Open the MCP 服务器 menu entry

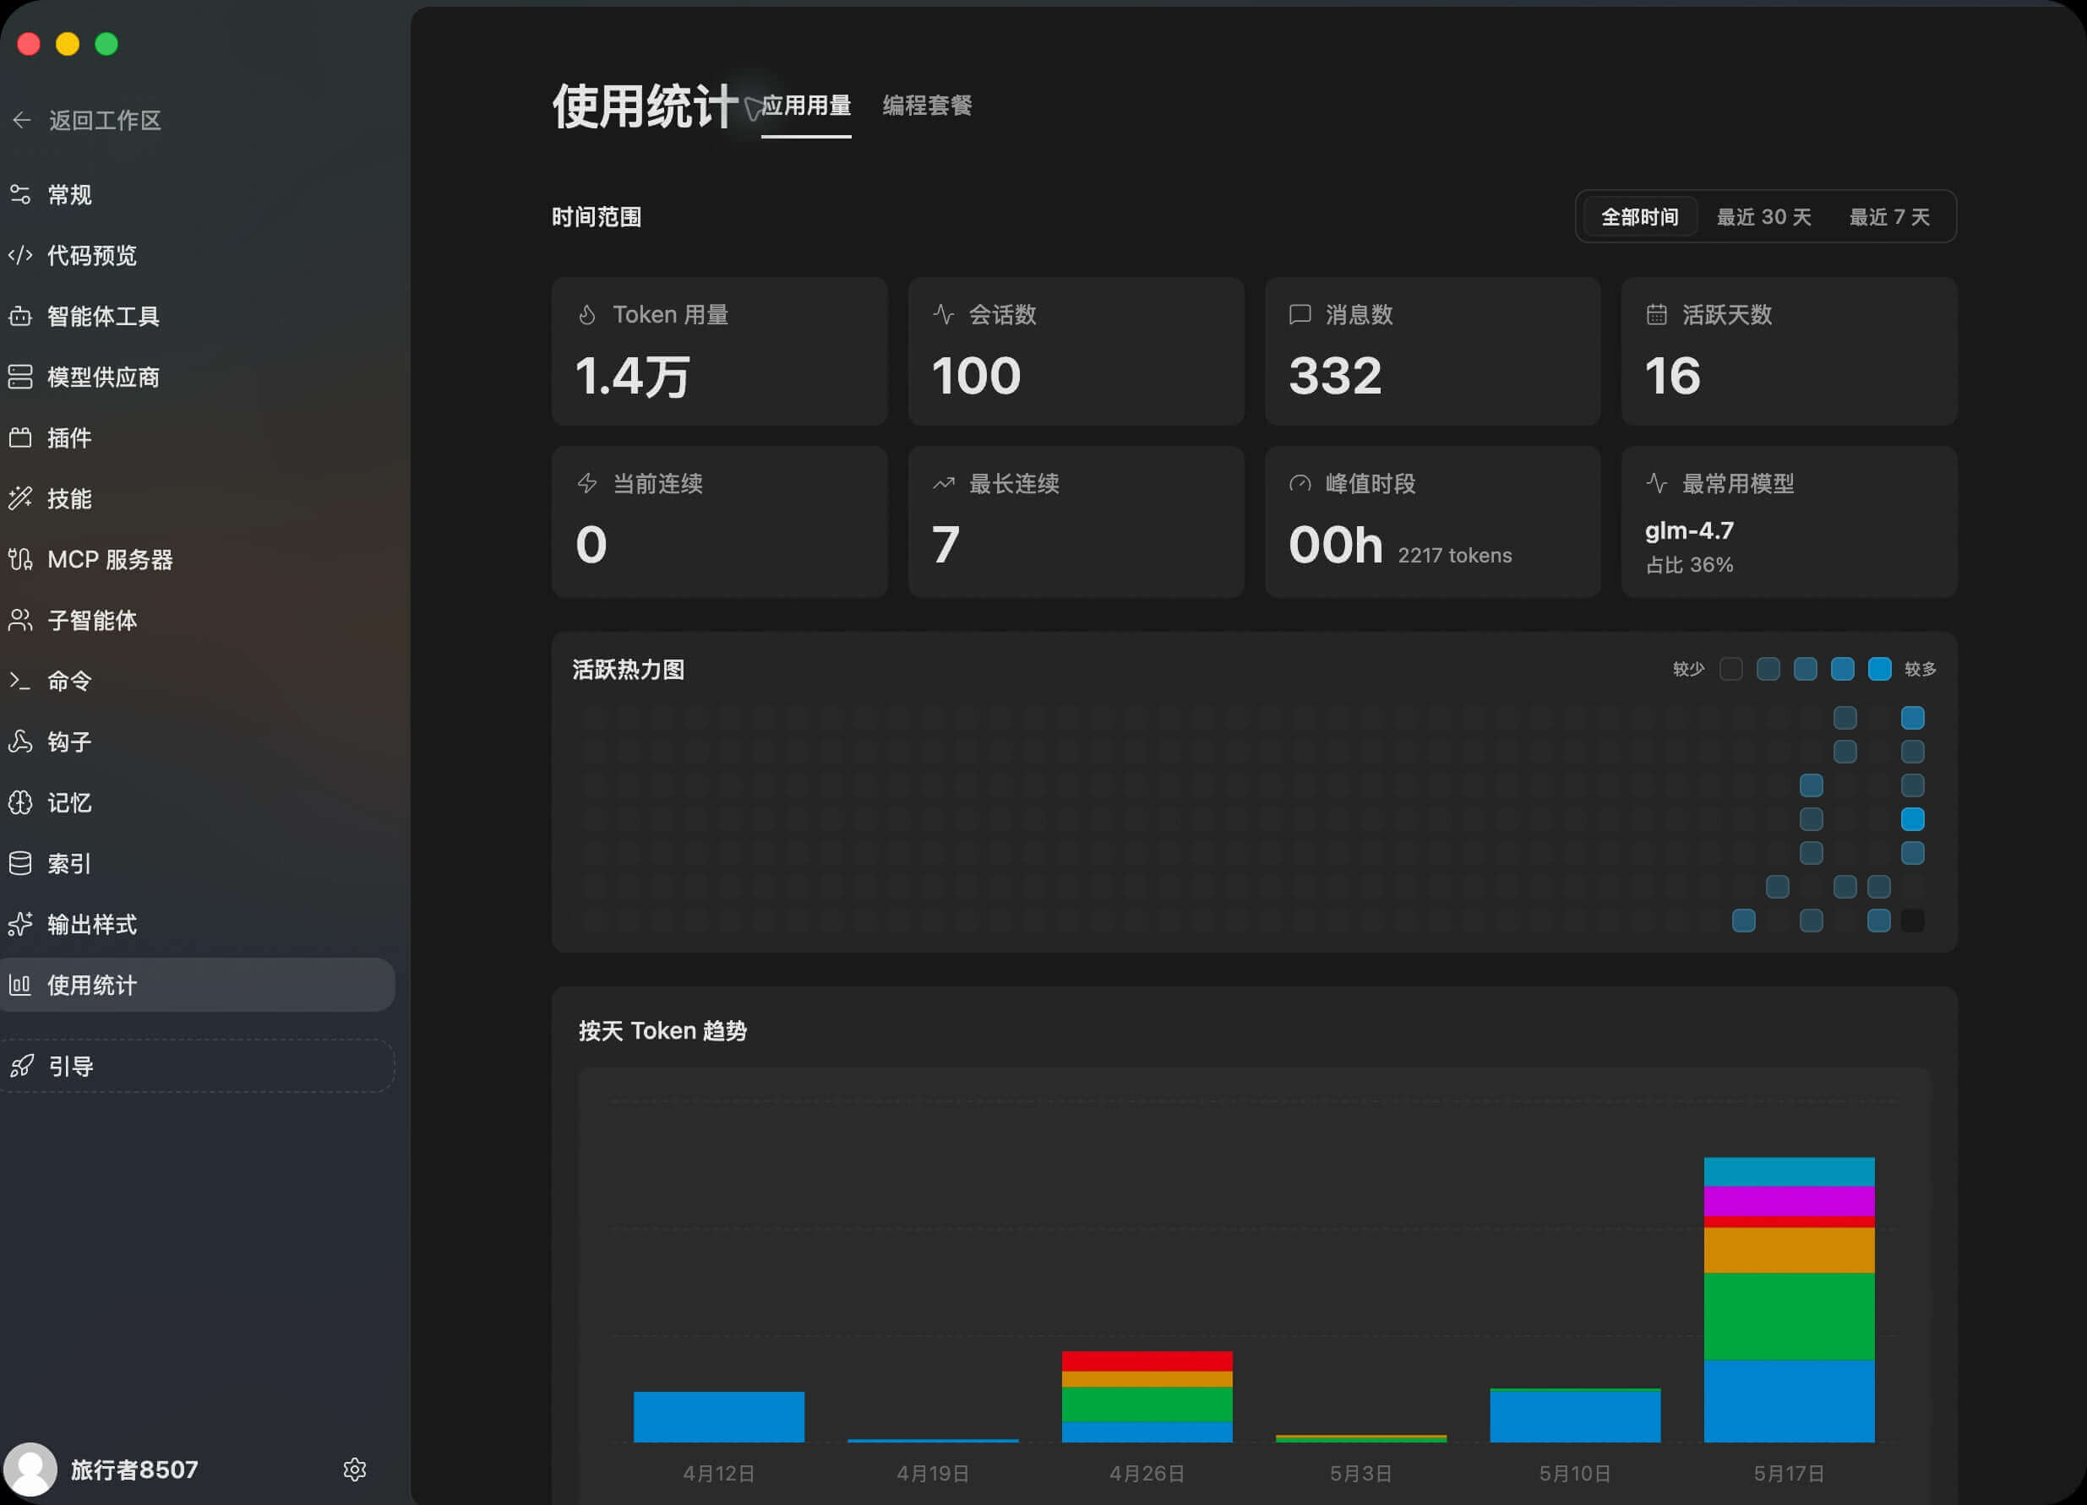pos(198,559)
